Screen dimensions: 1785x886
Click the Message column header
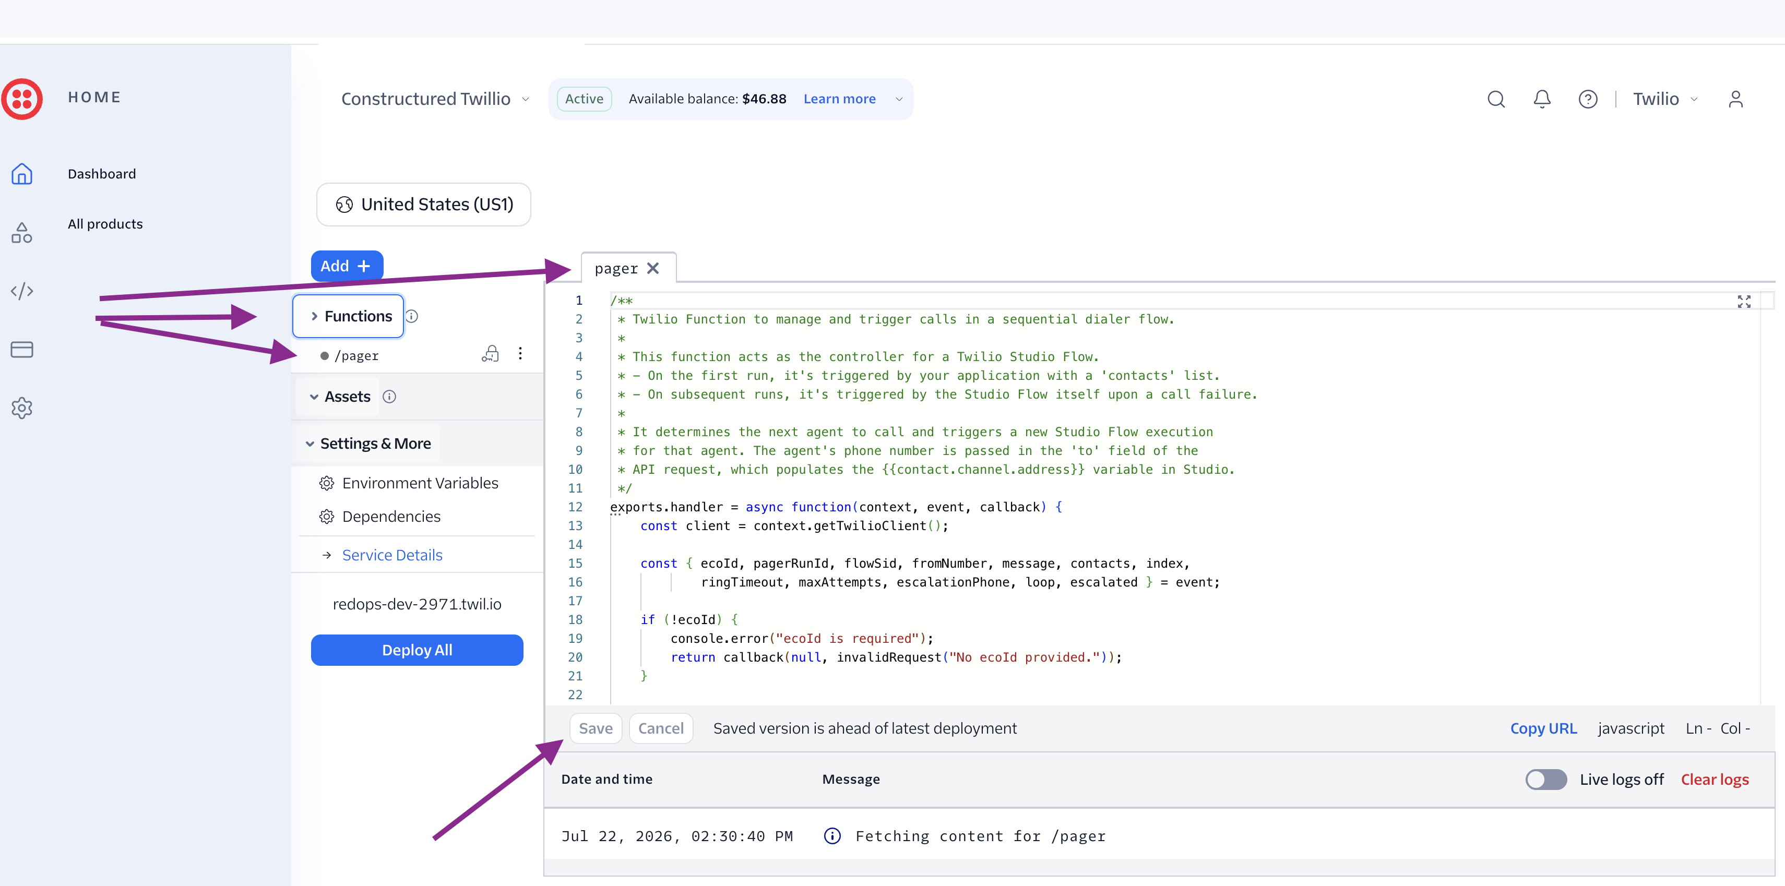pos(850,780)
